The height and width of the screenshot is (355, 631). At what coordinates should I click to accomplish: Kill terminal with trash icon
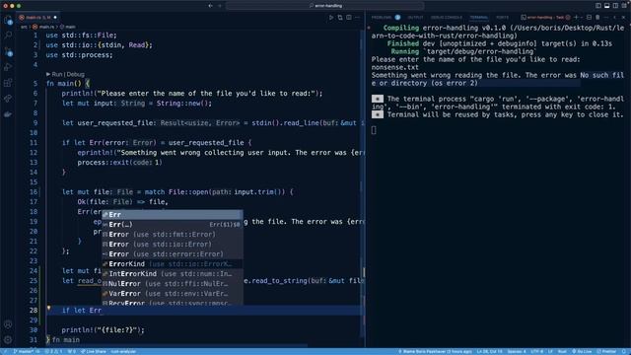tap(597, 18)
